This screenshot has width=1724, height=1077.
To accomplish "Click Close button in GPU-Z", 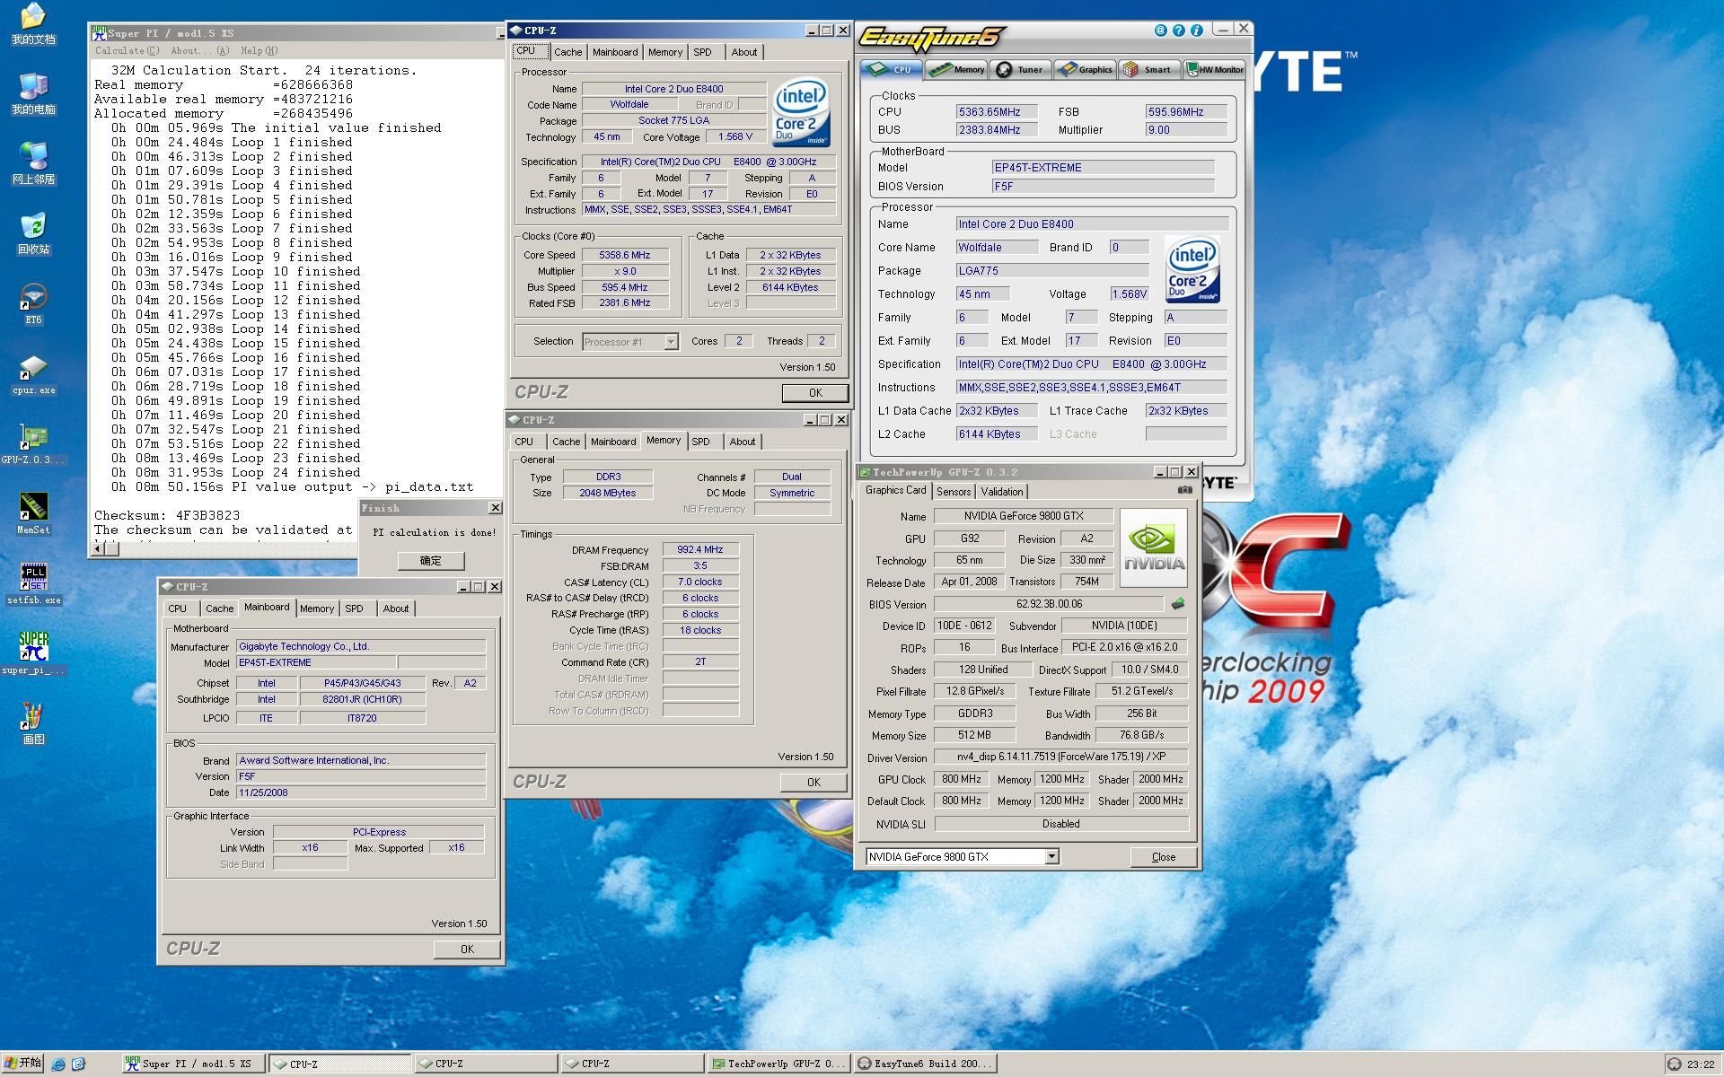I will (x=1163, y=857).
